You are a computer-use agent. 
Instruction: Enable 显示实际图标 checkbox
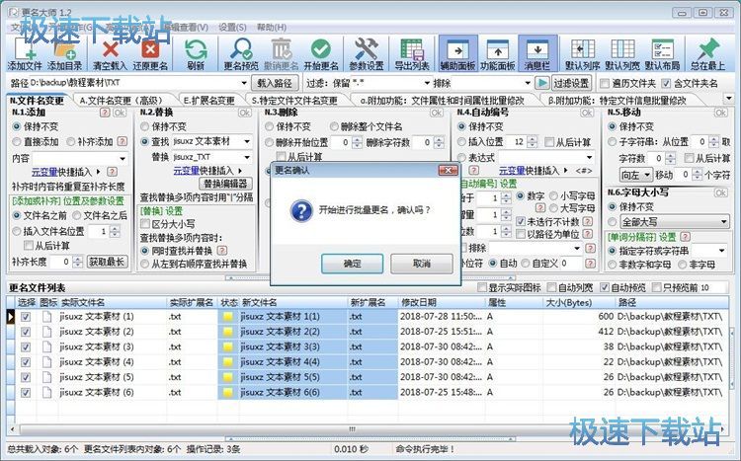[x=481, y=287]
